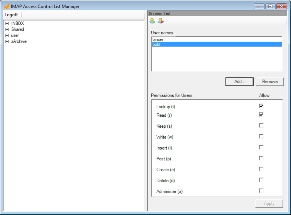Tick the Administer (a) checkbox
The image size is (291, 215).
point(261,191)
